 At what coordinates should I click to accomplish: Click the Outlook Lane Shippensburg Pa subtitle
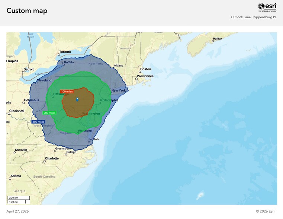(x=253, y=17)
